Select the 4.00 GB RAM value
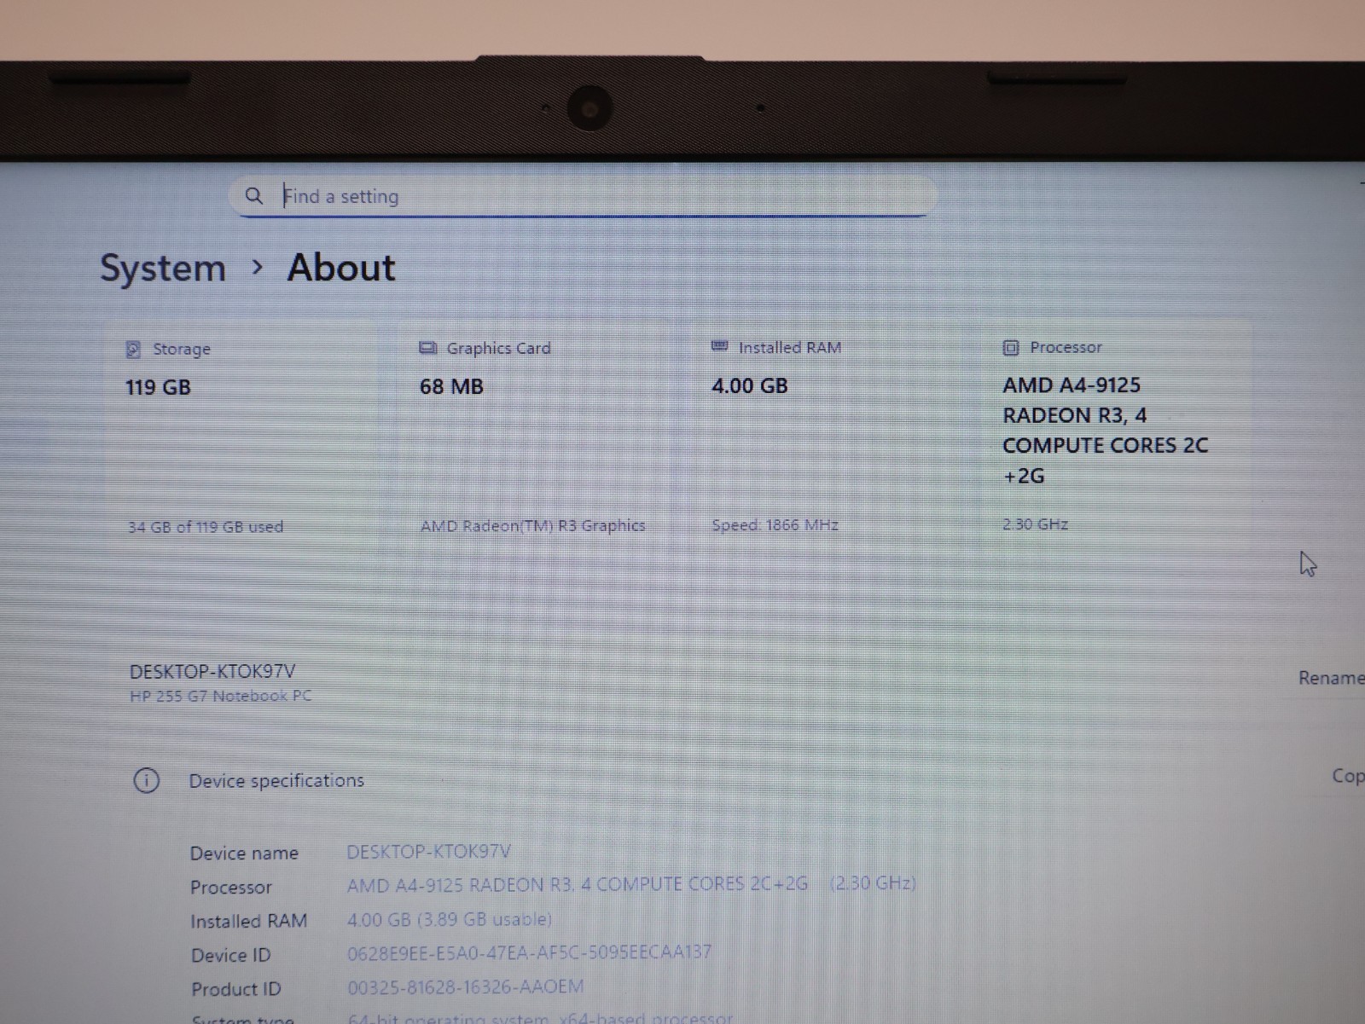Screen dimensions: 1365x1024 click(750, 385)
